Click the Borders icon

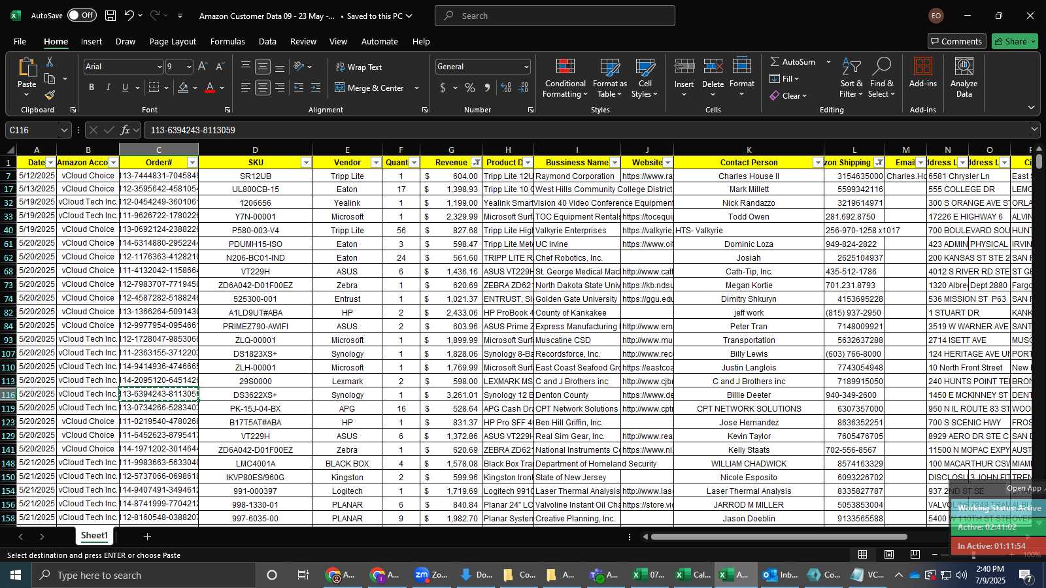154,88
